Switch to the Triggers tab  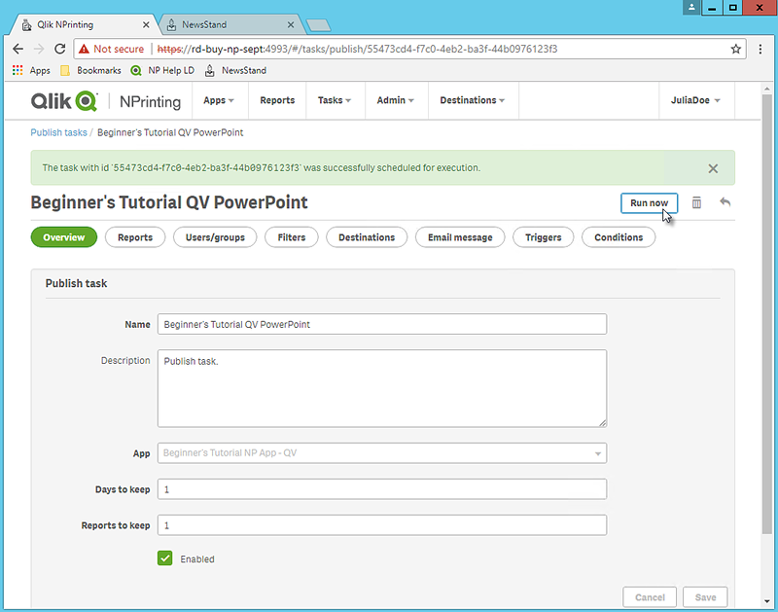543,237
